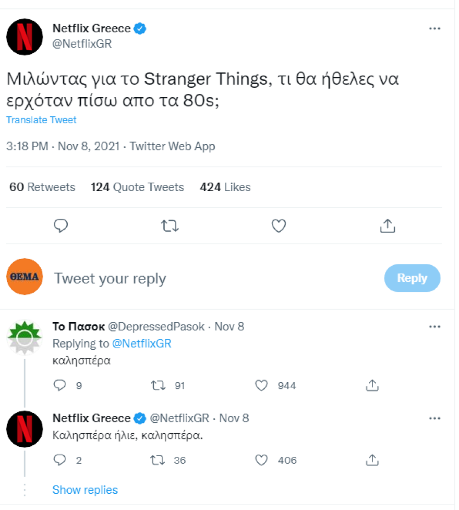Show replies under the Netflix reply

click(x=85, y=490)
